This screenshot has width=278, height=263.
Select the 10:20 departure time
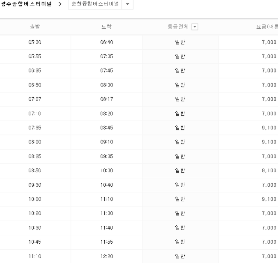[35, 213]
